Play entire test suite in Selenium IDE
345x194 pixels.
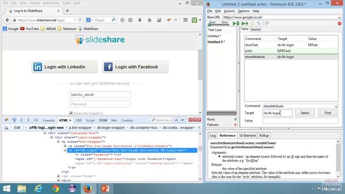(x=236, y=23)
